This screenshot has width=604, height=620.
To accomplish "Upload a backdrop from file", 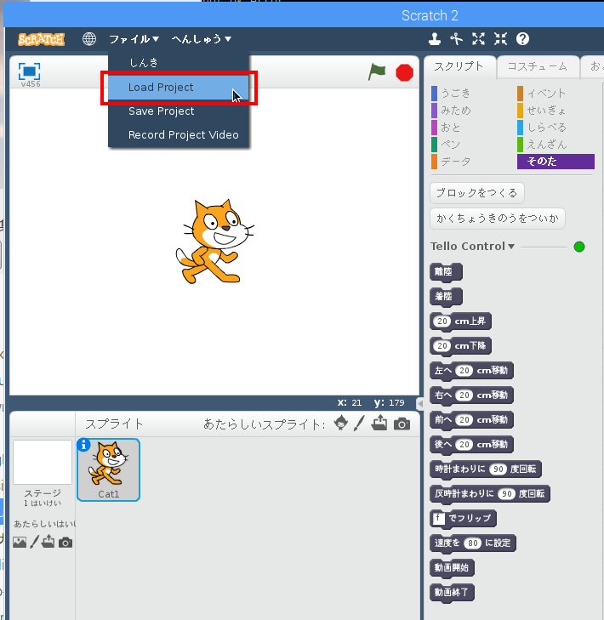I will point(48,541).
